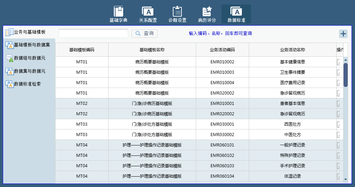
Task: Select cell EMR060102
Action: (222, 155)
